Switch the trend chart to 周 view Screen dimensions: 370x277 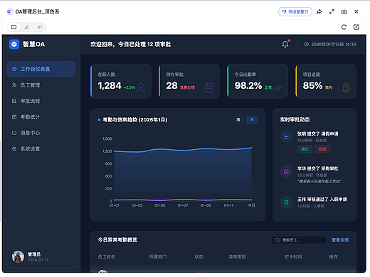(238, 120)
